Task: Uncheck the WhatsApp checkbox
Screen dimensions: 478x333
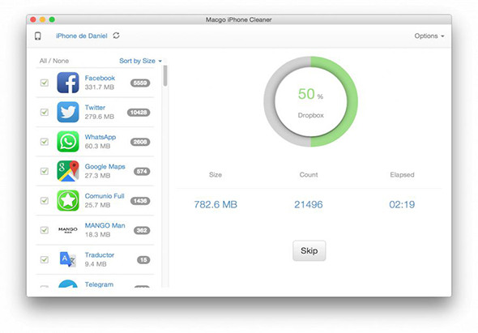Action: (45, 142)
